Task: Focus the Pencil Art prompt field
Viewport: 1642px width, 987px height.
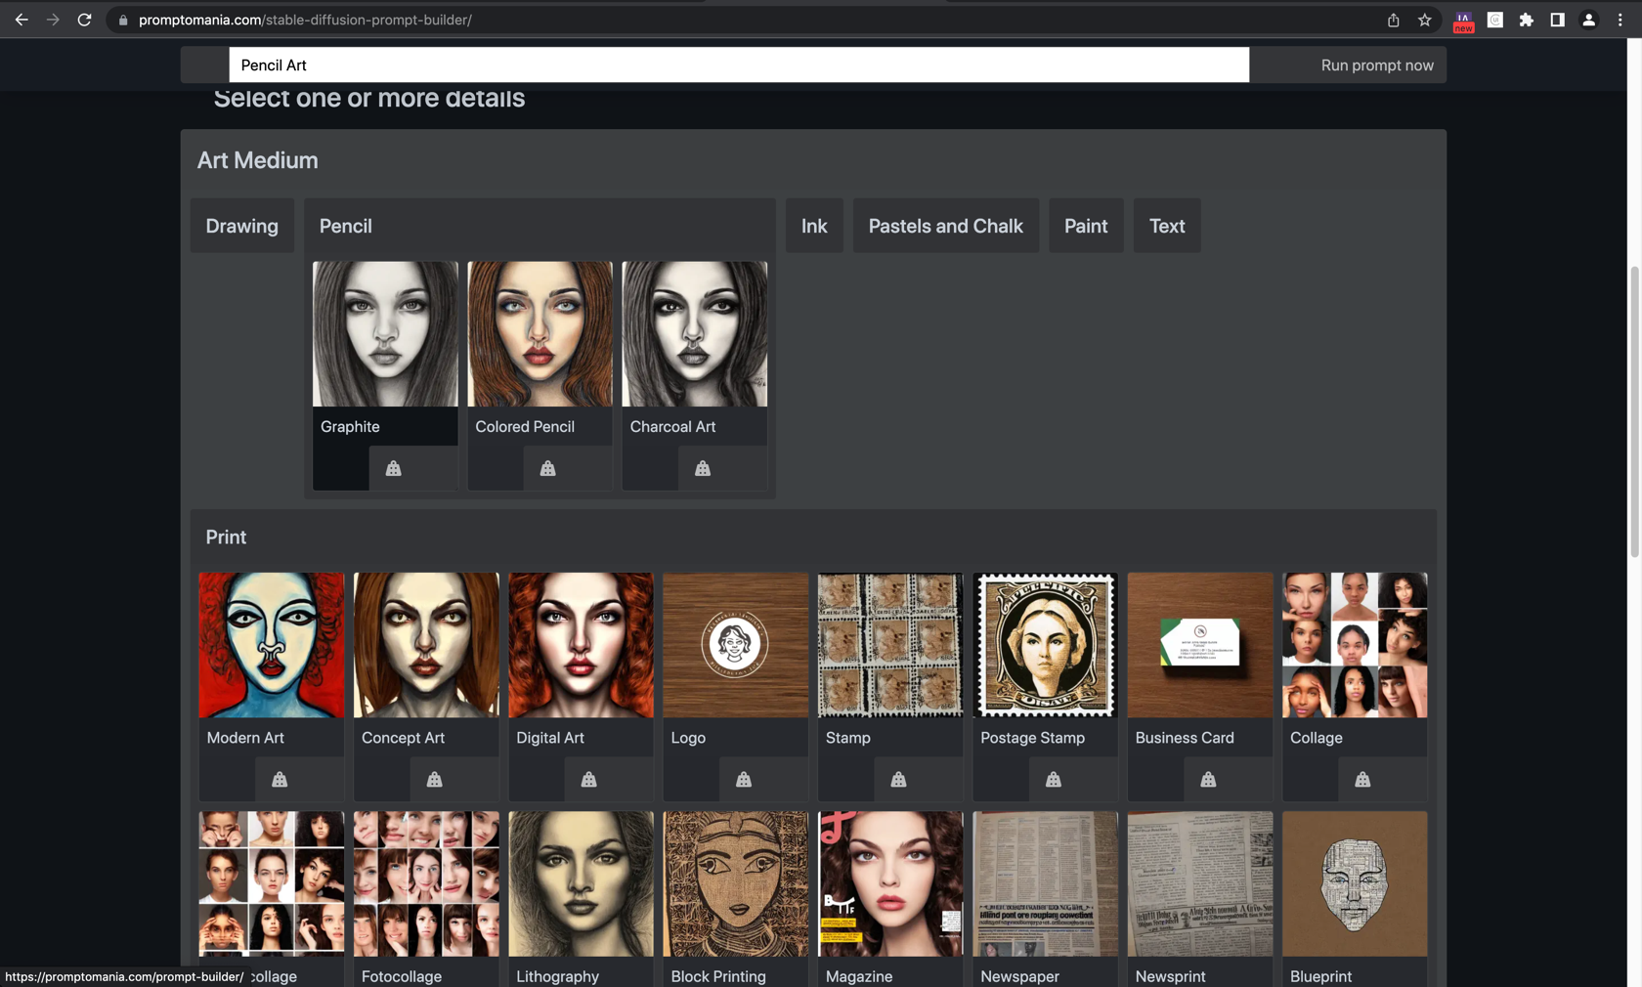Action: (739, 65)
